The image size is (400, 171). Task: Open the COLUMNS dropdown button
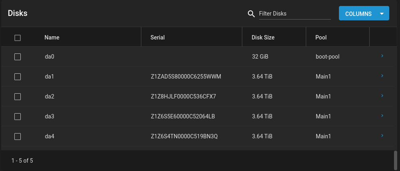[364, 13]
